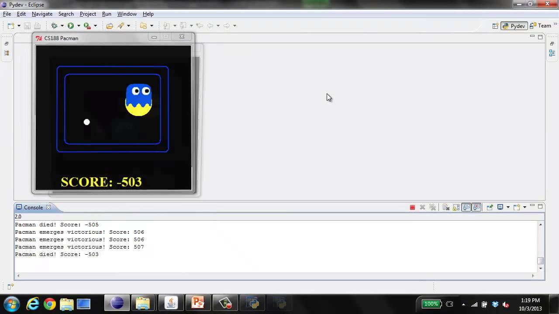Click 'Pacman emerges victorious! Score: 507' line
Viewport: 559px width, 314px height.
[x=79, y=247]
